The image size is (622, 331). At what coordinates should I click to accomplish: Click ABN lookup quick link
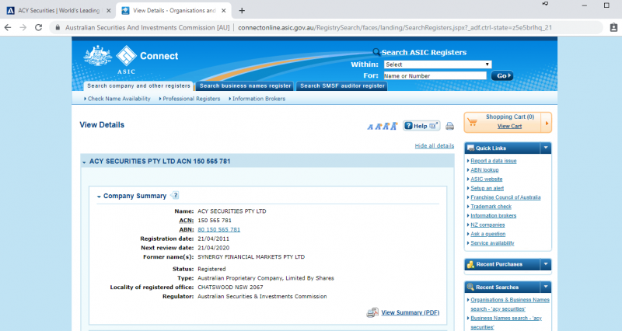pos(484,169)
